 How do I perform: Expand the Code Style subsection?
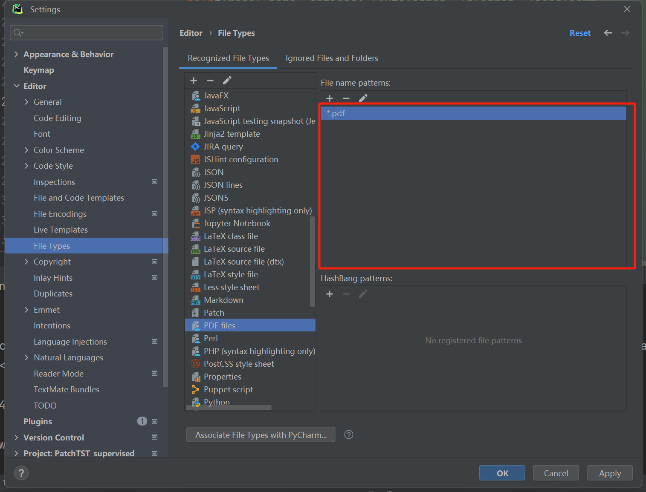[26, 166]
